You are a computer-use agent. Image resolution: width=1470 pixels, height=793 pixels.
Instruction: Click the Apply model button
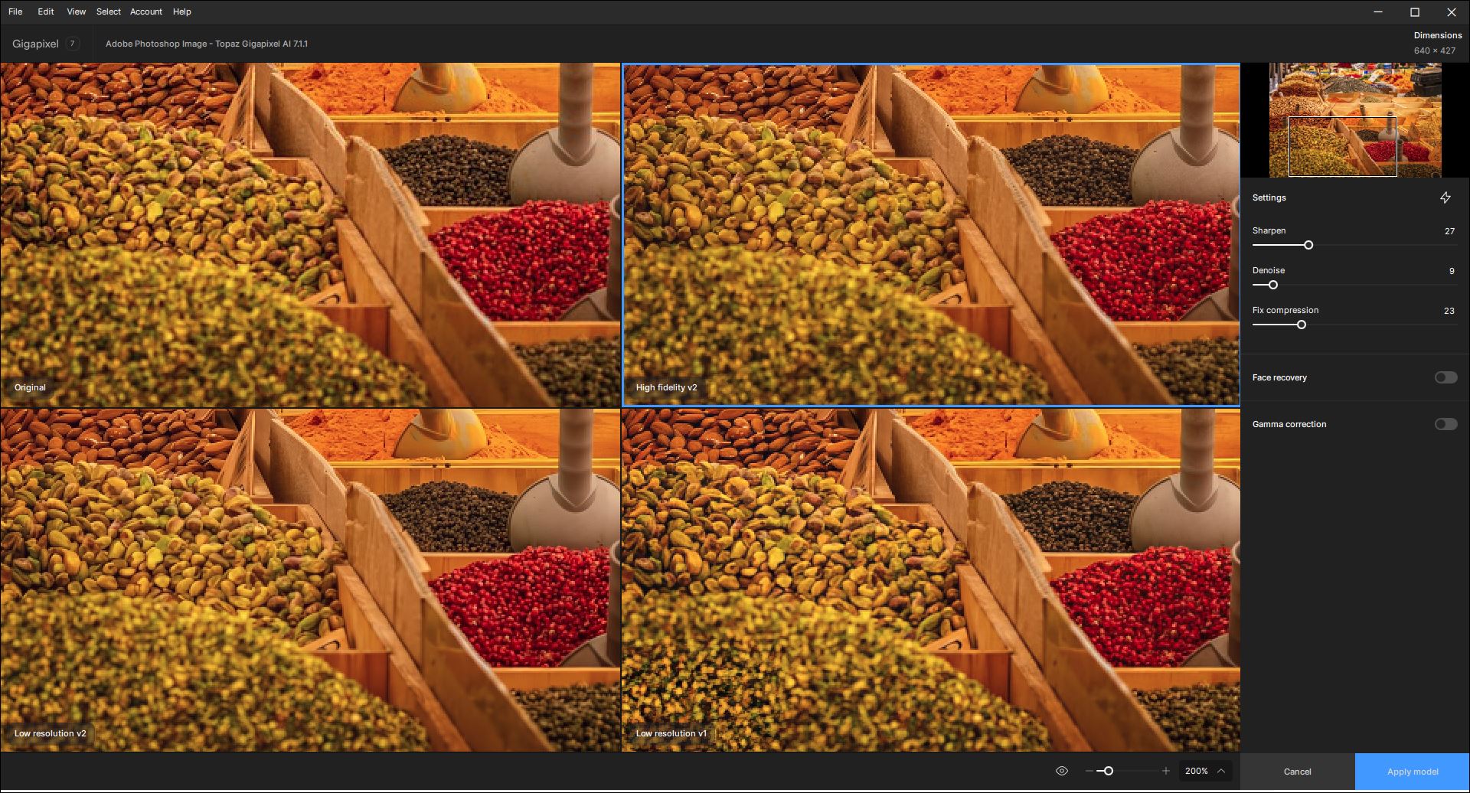tap(1412, 772)
